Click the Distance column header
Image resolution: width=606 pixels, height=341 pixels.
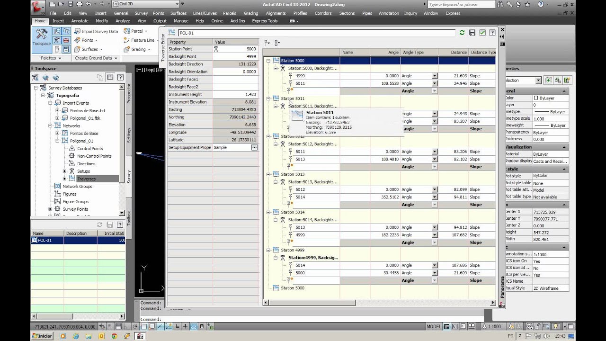pyautogui.click(x=454, y=52)
